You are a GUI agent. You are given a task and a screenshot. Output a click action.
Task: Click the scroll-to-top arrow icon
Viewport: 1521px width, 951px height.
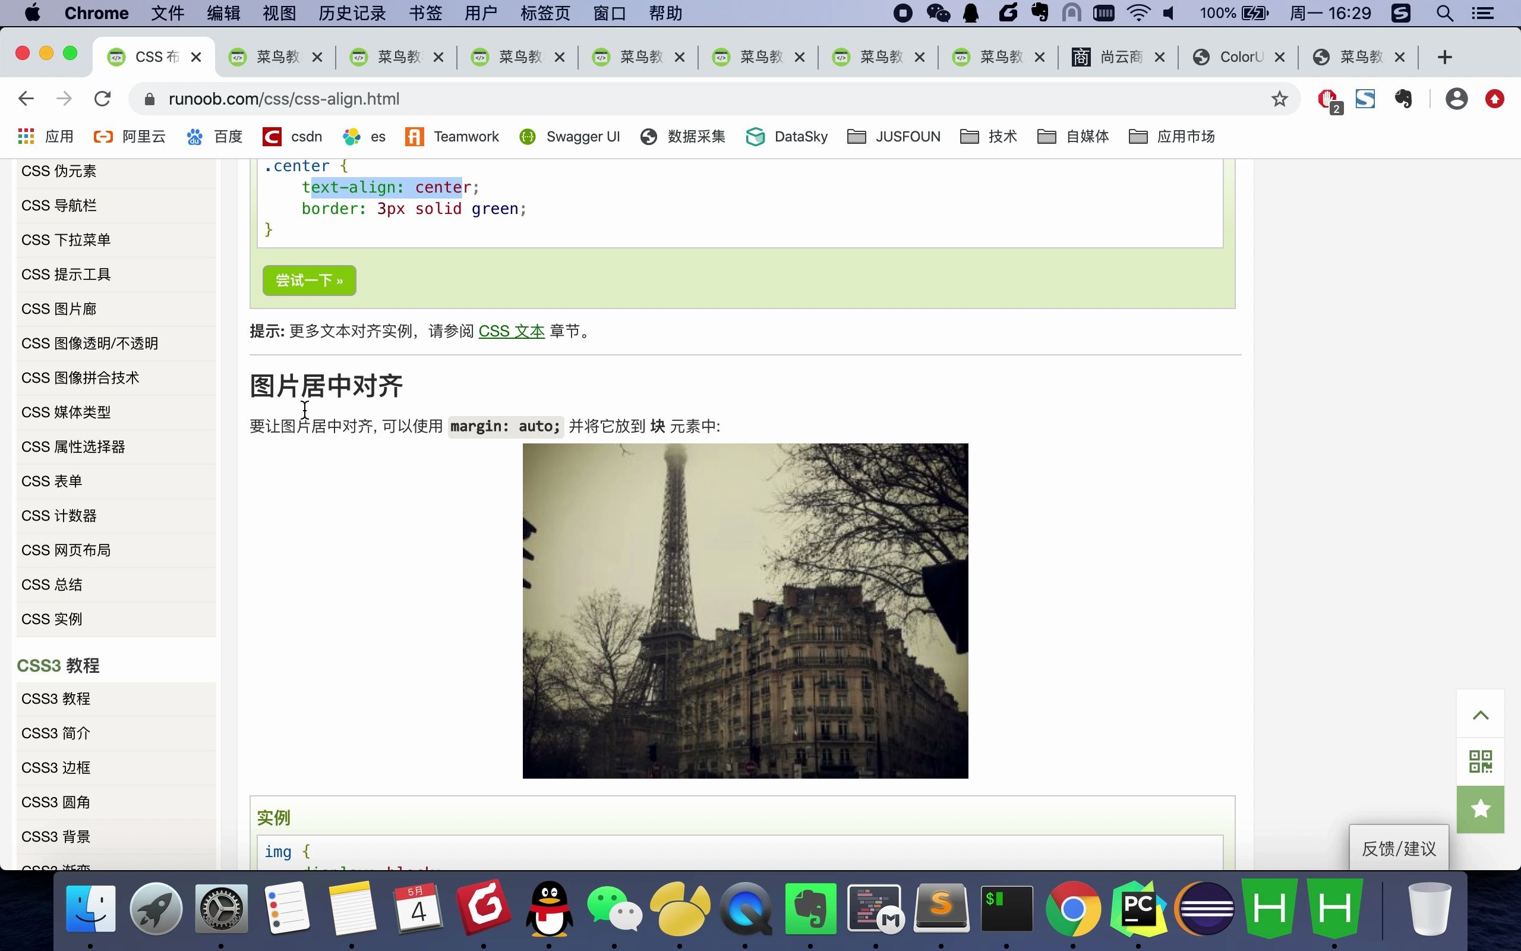pyautogui.click(x=1482, y=713)
